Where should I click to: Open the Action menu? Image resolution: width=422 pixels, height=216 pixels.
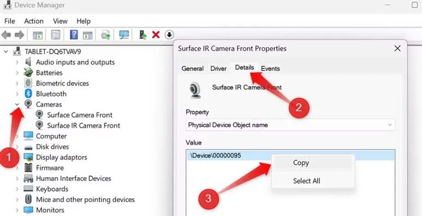click(34, 21)
